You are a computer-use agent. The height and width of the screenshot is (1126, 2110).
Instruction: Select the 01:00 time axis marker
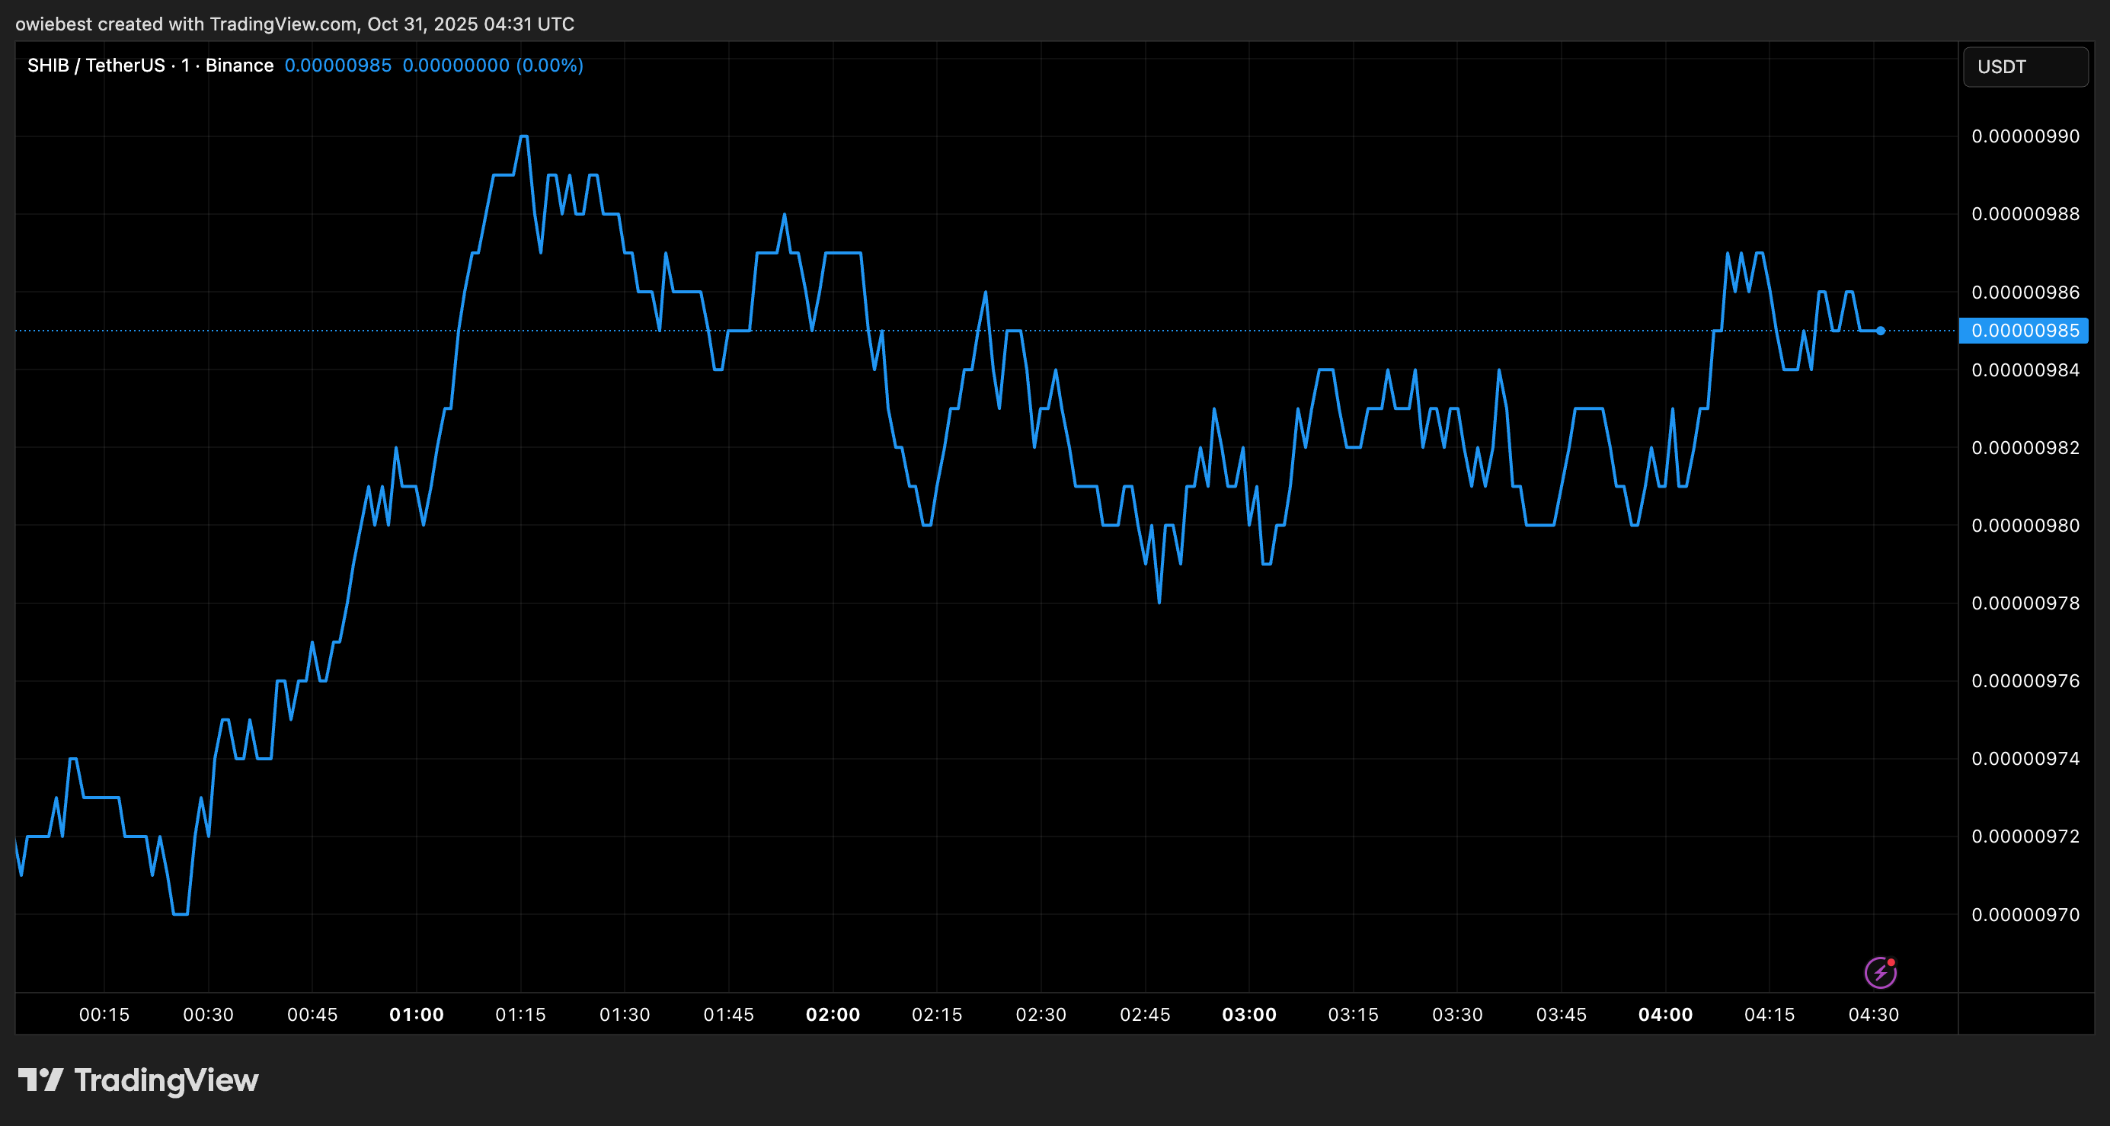pyautogui.click(x=416, y=1015)
